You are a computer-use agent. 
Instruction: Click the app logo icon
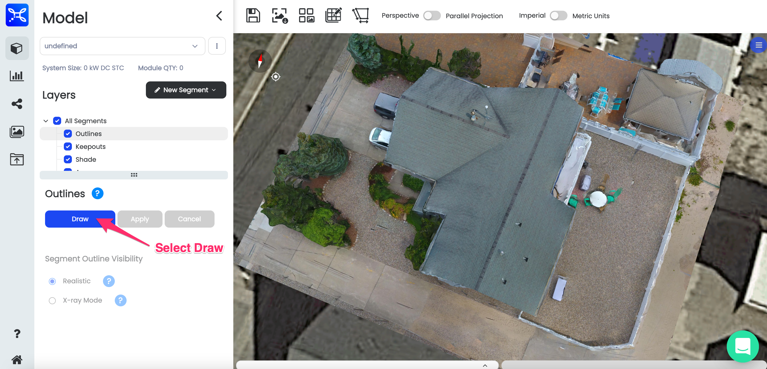coord(17,15)
